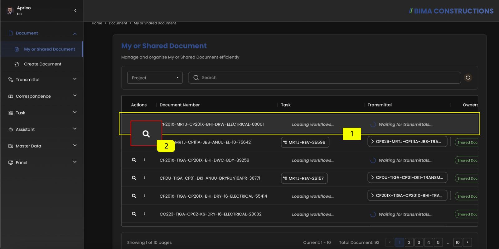499x249 pixels.
Task: Click the Transmittal column header in the table
Action: (380, 105)
